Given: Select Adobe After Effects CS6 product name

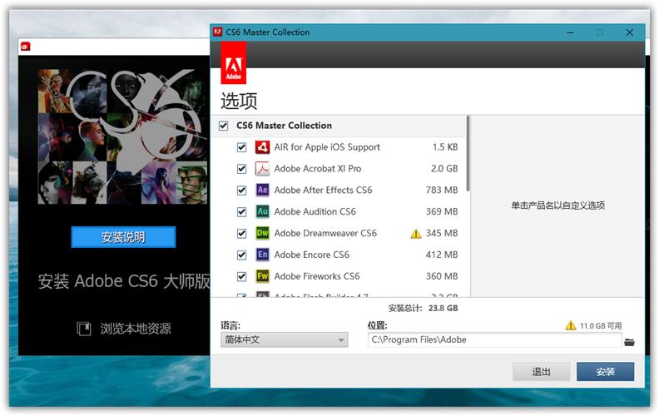Looking at the screenshot, I should 323,190.
